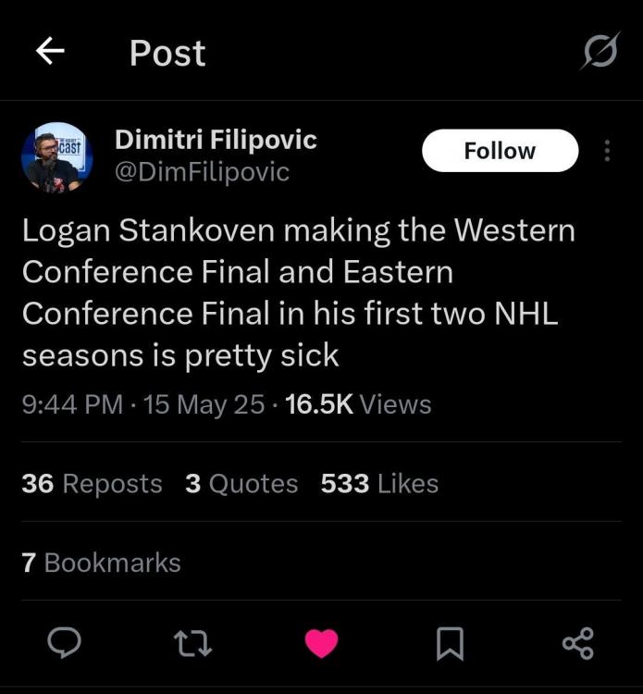The height and width of the screenshot is (694, 643).
Task: Tap the 9:44 PM timestamp
Action: (x=72, y=404)
